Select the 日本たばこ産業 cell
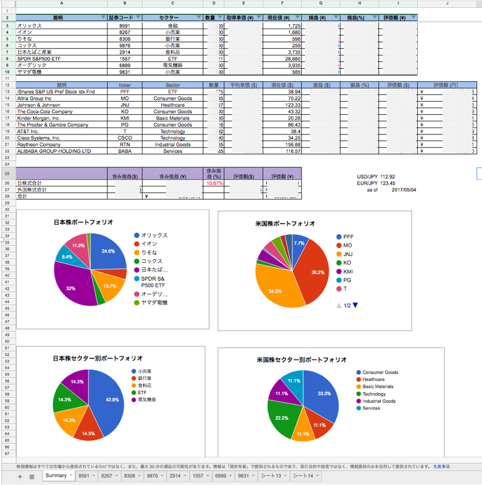This screenshot has width=482, height=485. click(61, 52)
